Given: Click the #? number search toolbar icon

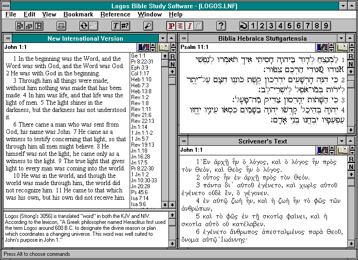Looking at the screenshot, I should click(x=125, y=26).
